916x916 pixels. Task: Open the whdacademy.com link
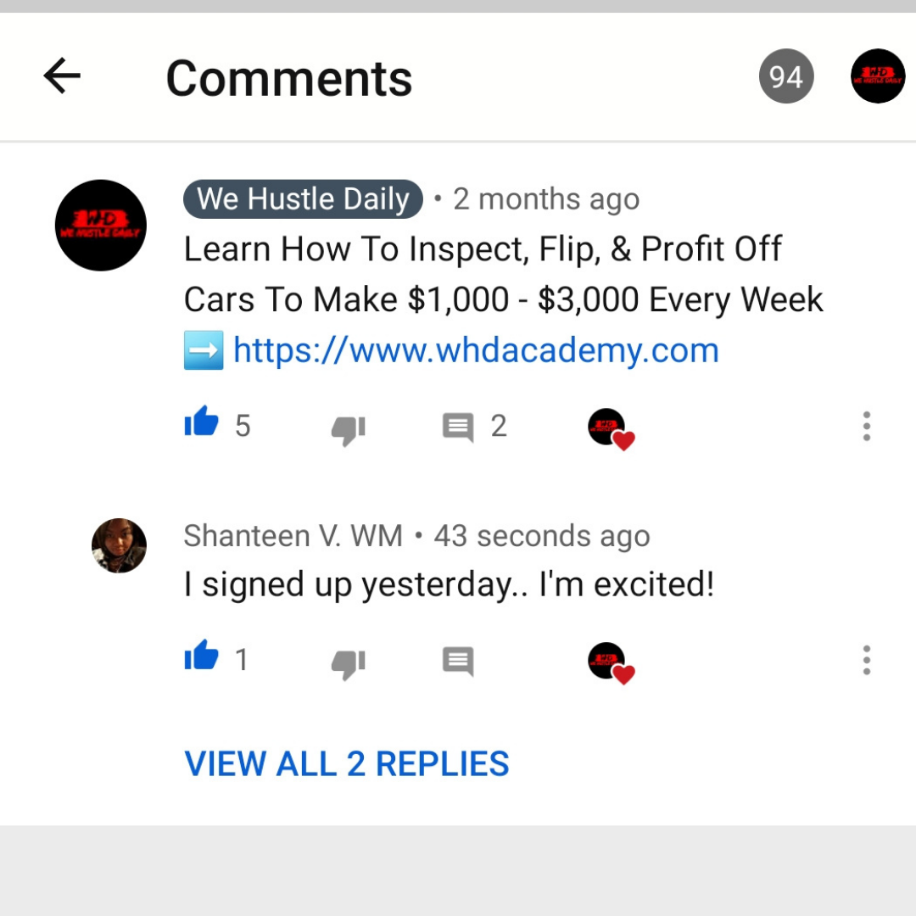(476, 350)
